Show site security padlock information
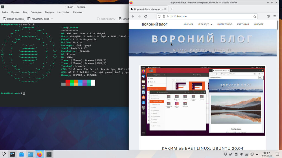Image resolution: width=282 pixels, height=158 pixels. coord(164,16)
